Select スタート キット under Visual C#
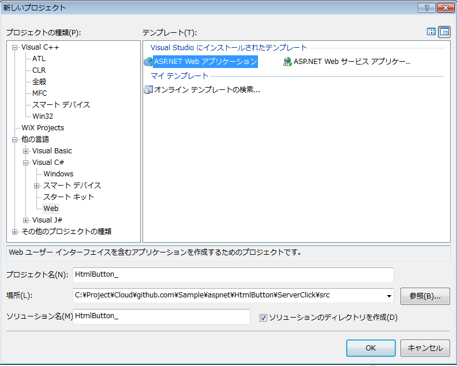The width and height of the screenshot is (457, 366). tap(69, 197)
